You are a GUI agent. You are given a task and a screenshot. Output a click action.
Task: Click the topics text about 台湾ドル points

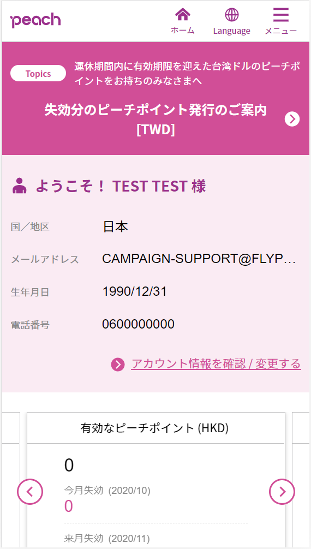point(187,74)
